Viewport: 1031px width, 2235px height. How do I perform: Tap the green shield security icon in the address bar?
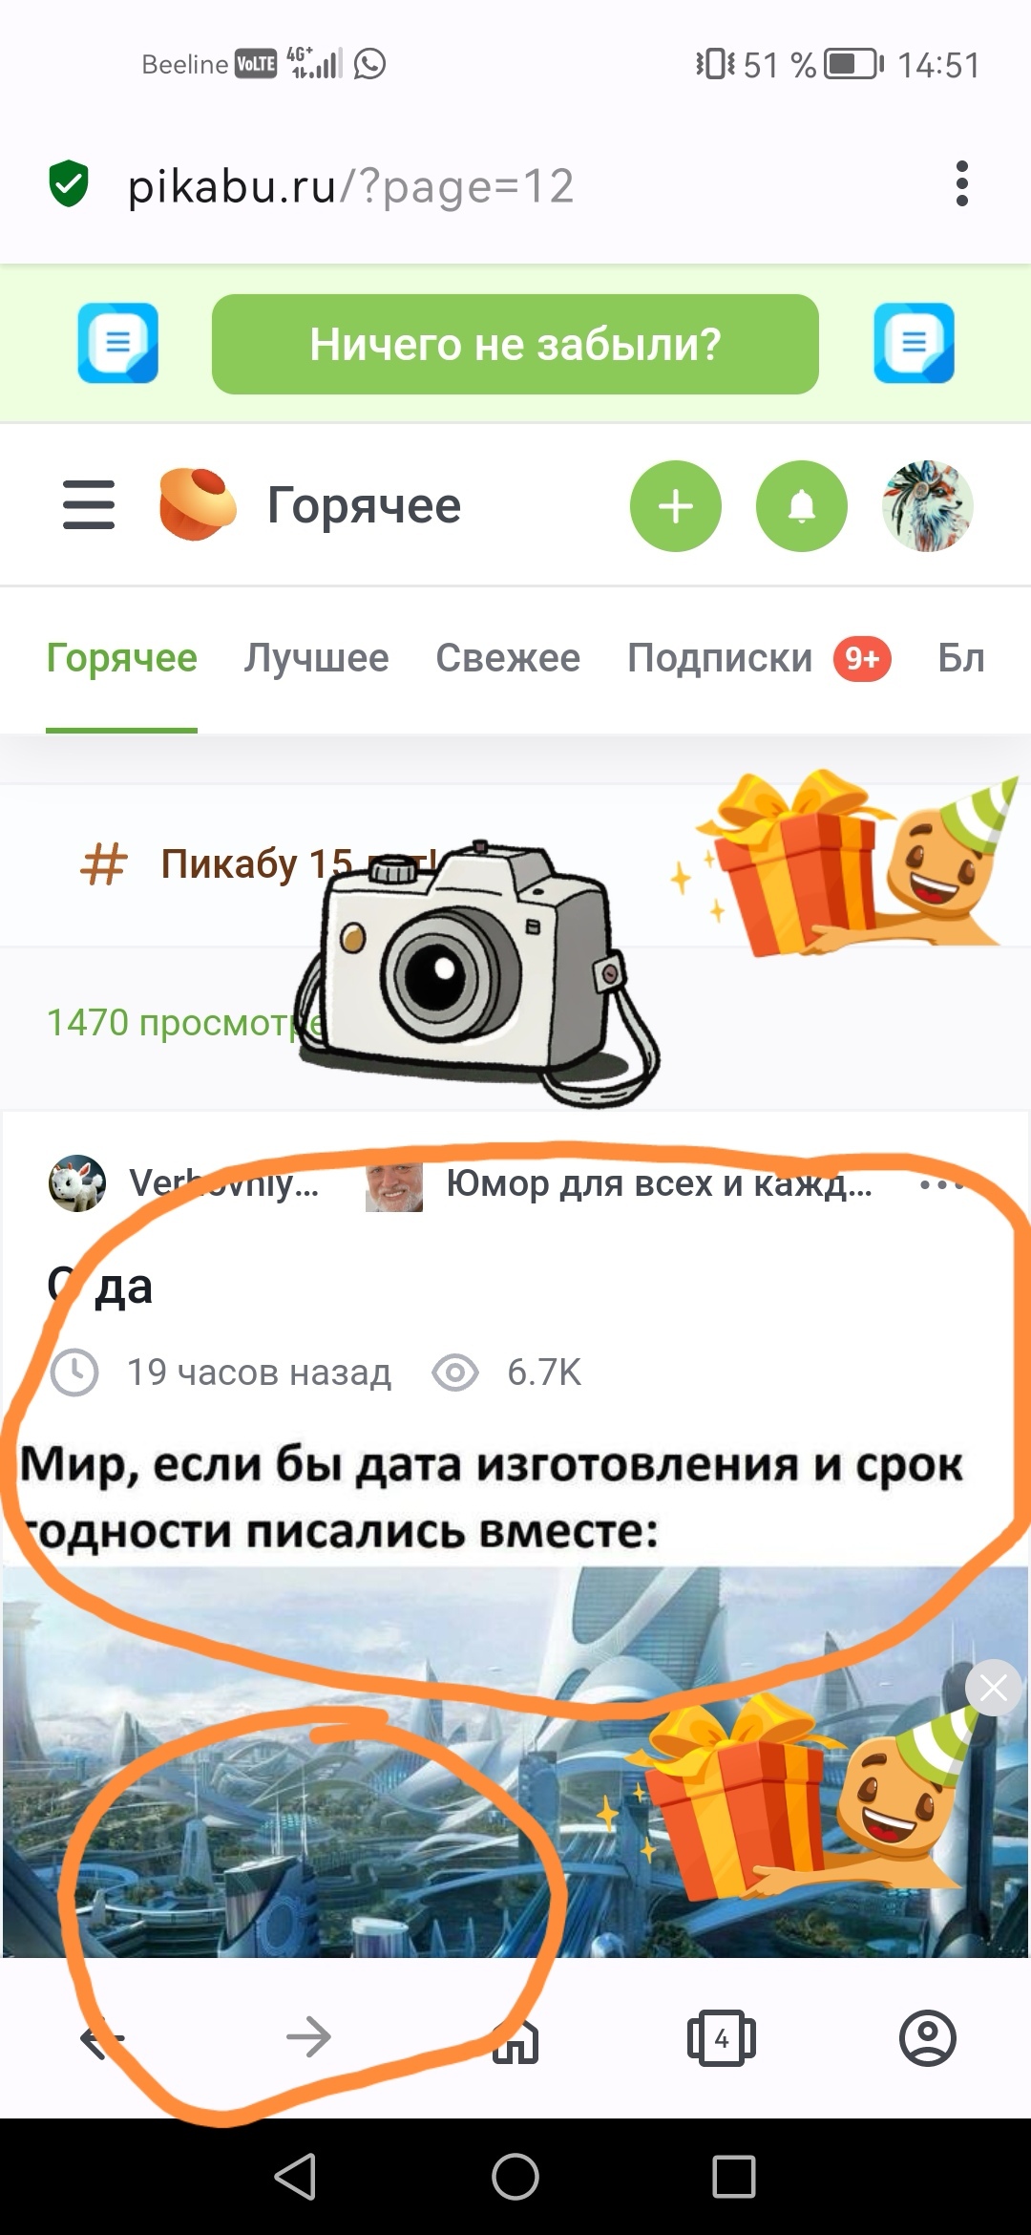click(69, 183)
